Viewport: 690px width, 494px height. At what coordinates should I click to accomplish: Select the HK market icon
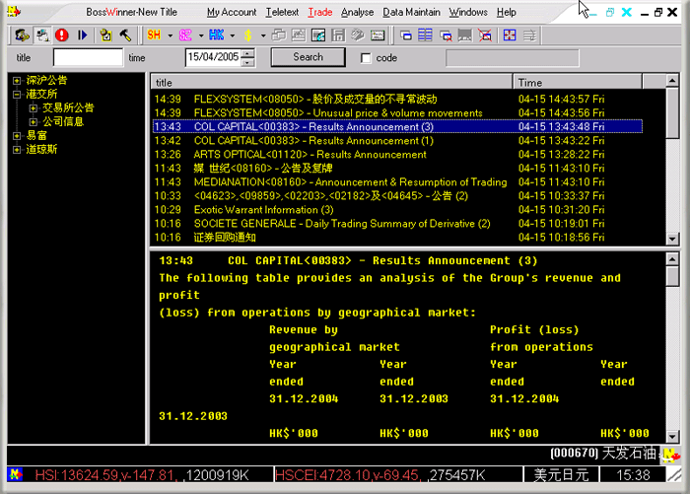coord(217,35)
